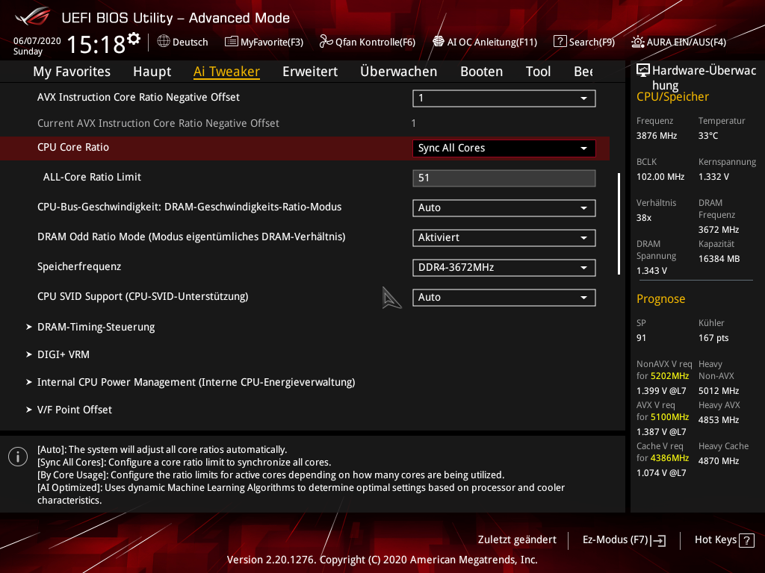Show Hot Keys help
765x573 pixels.
tap(715, 539)
